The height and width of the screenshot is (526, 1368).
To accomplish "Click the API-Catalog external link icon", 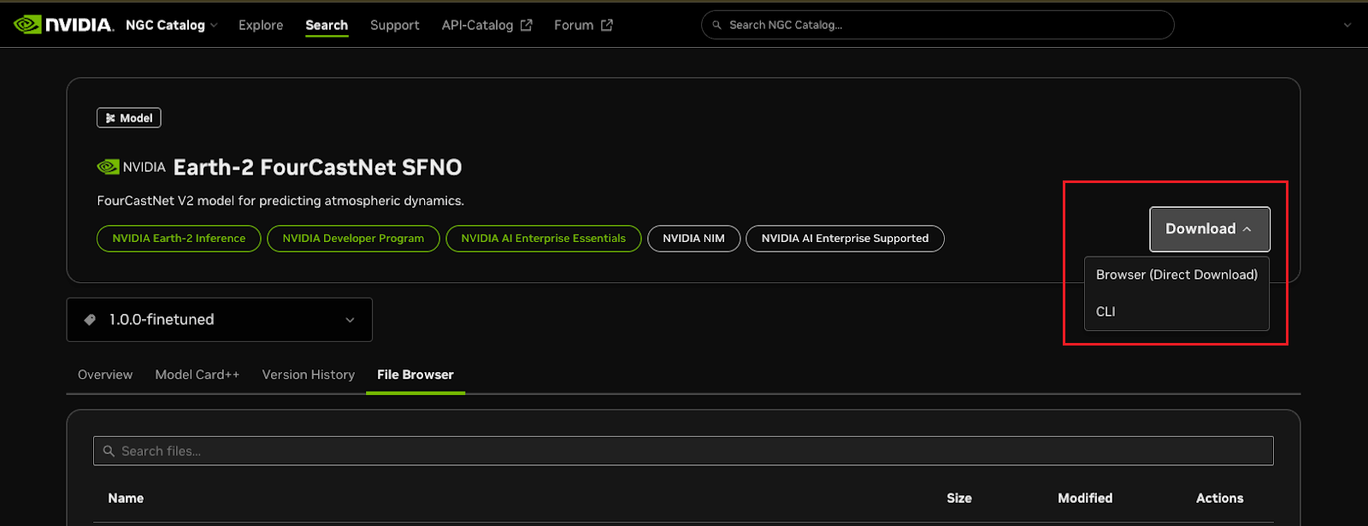I will [527, 25].
